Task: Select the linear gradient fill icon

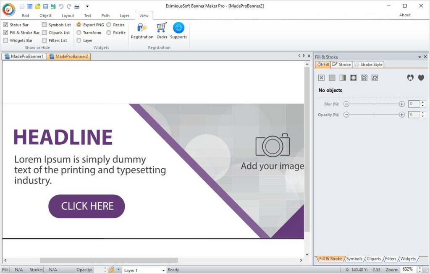Action: pyautogui.click(x=343, y=78)
